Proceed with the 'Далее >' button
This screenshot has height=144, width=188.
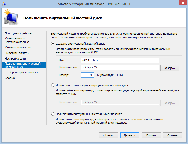tap(129, 135)
